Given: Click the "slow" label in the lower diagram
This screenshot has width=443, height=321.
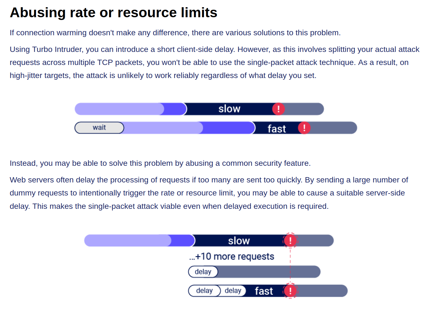Looking at the screenshot, I should pyautogui.click(x=239, y=241).
